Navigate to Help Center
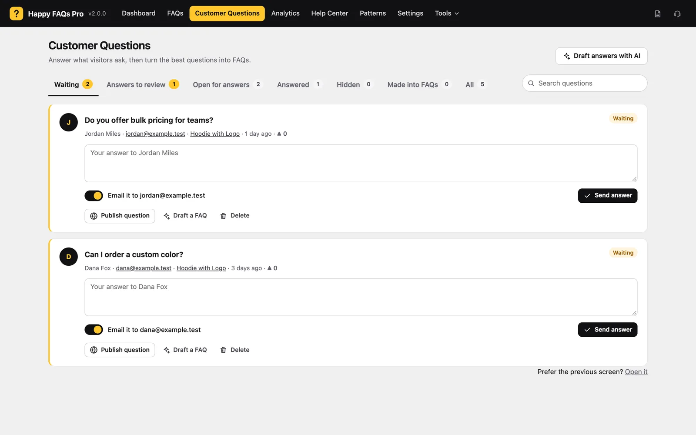Viewport: 696px width, 435px height. click(330, 13)
